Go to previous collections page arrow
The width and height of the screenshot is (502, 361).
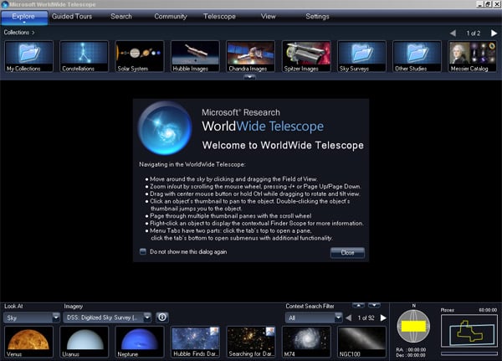coord(453,33)
